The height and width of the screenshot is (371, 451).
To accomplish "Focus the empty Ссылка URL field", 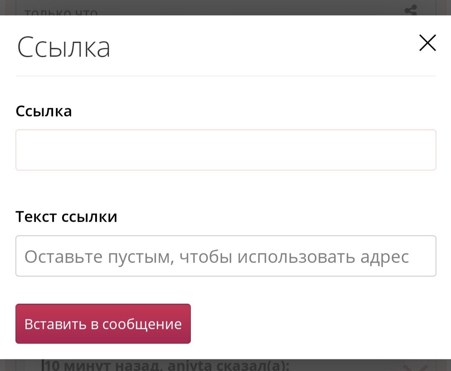I will (x=225, y=150).
